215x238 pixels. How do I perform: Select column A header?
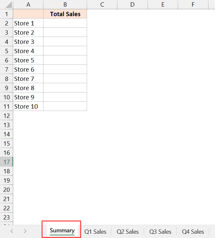click(28, 5)
